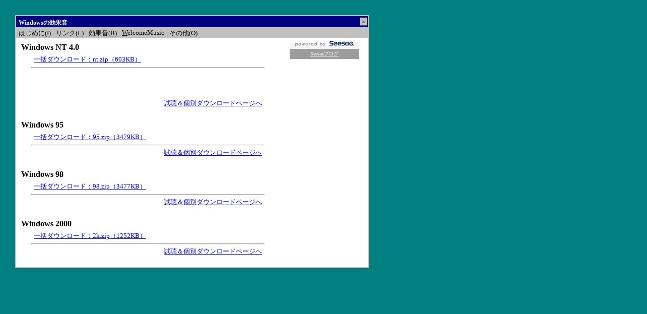Open the リンク(L) menu

point(70,33)
